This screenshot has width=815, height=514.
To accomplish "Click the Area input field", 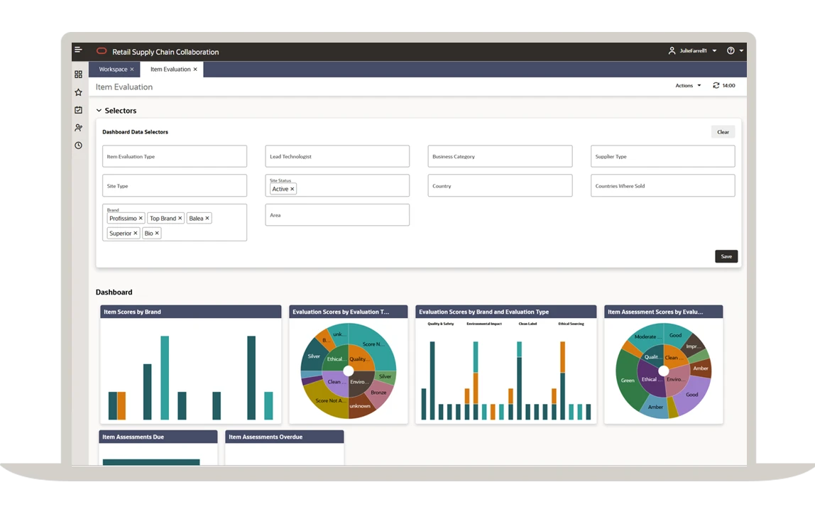I will 337,214.
